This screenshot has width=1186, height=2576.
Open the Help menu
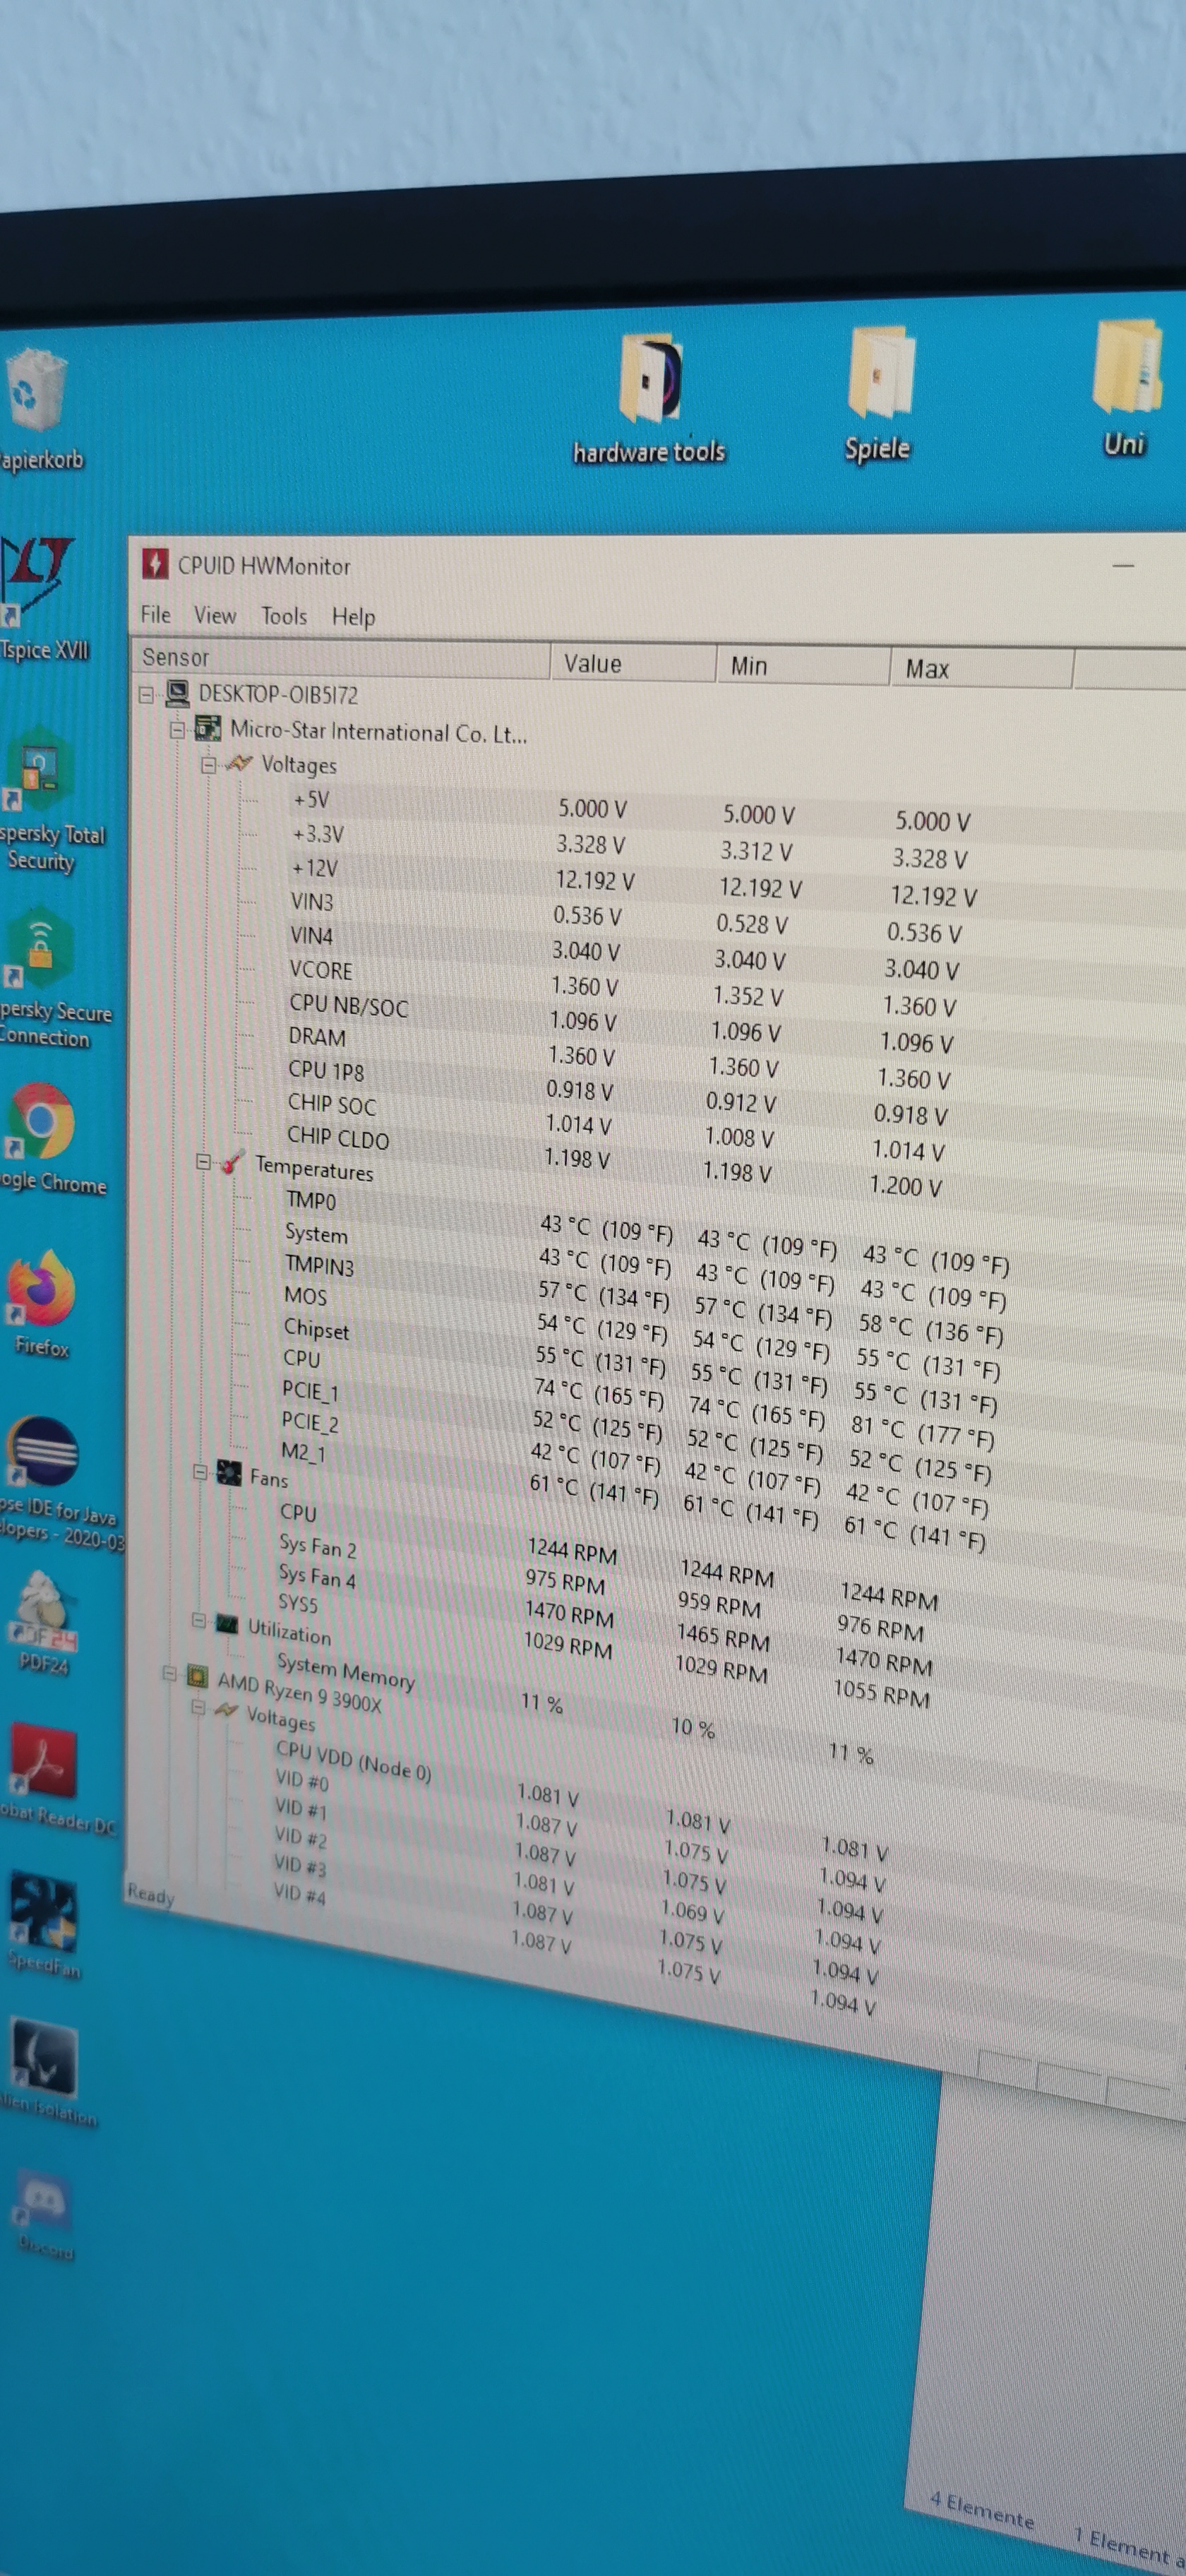point(354,616)
